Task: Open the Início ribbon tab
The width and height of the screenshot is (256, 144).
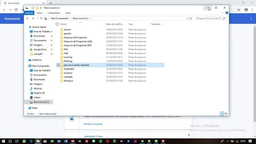Action: tap(40, 13)
